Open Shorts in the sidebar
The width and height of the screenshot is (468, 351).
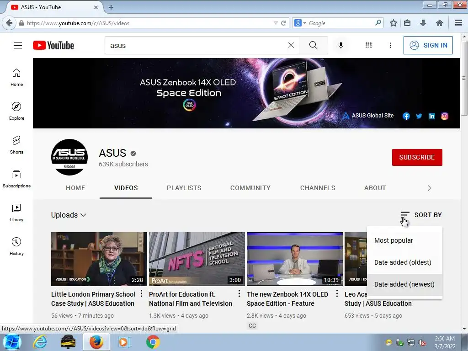tap(16, 145)
